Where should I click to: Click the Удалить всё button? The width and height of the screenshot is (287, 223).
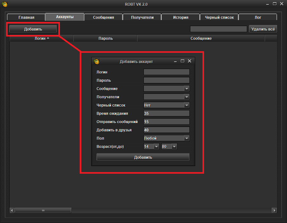coord(263,29)
